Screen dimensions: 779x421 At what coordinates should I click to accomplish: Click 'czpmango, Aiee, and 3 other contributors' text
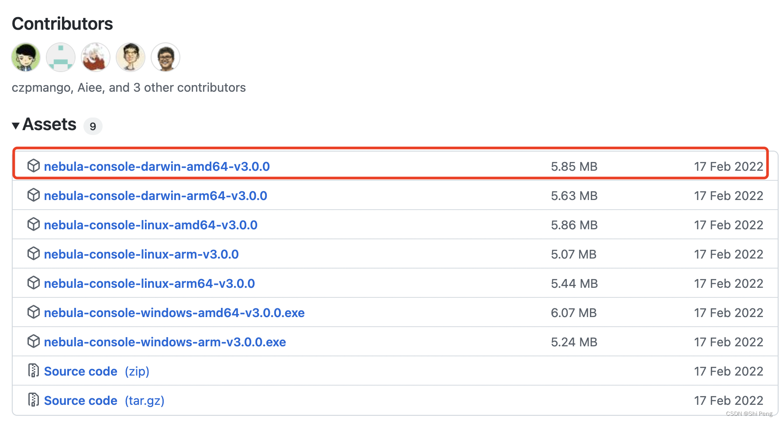(x=129, y=88)
